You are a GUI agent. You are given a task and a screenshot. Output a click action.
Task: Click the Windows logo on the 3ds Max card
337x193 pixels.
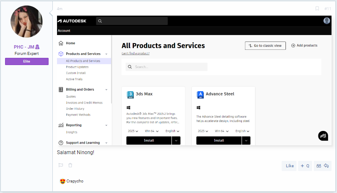[128, 107]
